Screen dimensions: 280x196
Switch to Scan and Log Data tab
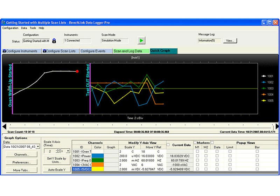[131, 51]
